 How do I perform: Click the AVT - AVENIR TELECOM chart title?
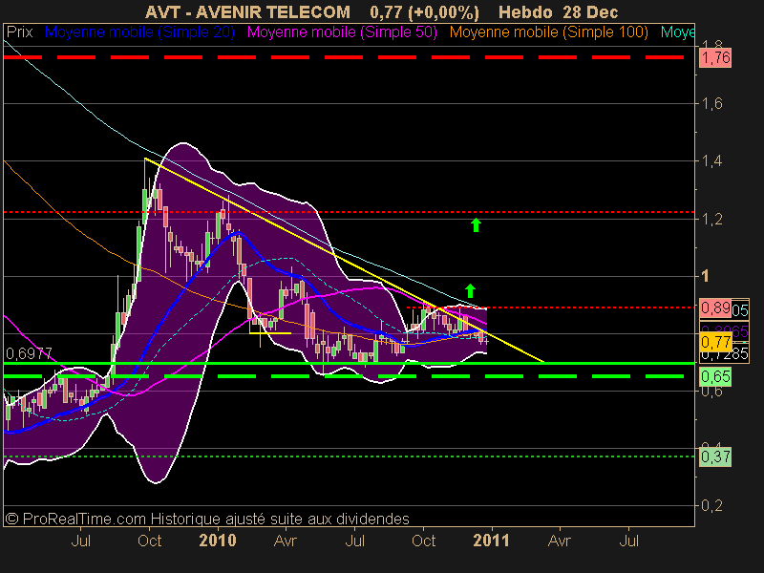click(247, 11)
